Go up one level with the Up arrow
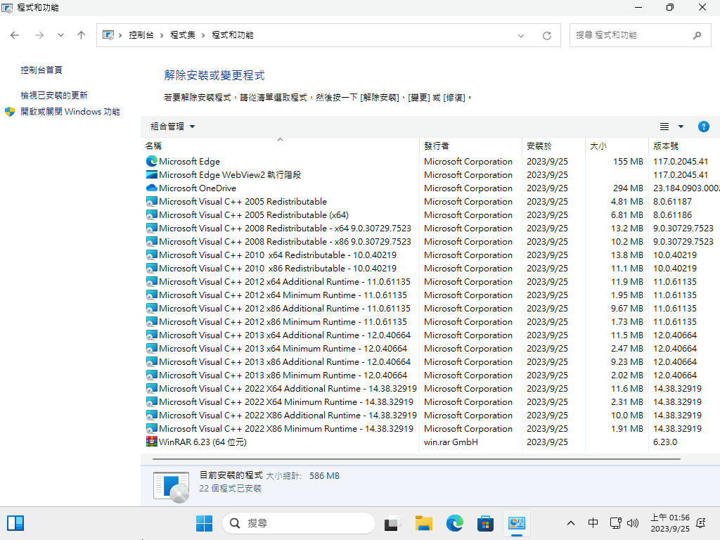Viewport: 720px width, 540px height. pyautogui.click(x=82, y=35)
